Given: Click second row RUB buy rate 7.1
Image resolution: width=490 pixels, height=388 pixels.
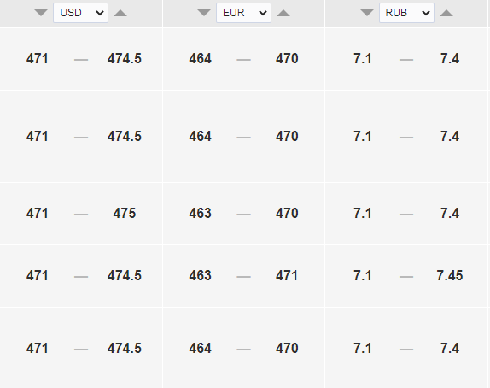Looking at the screenshot, I should coord(363,137).
